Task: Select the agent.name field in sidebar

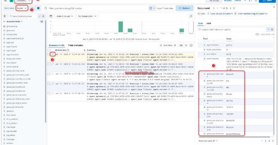Action: (11, 47)
